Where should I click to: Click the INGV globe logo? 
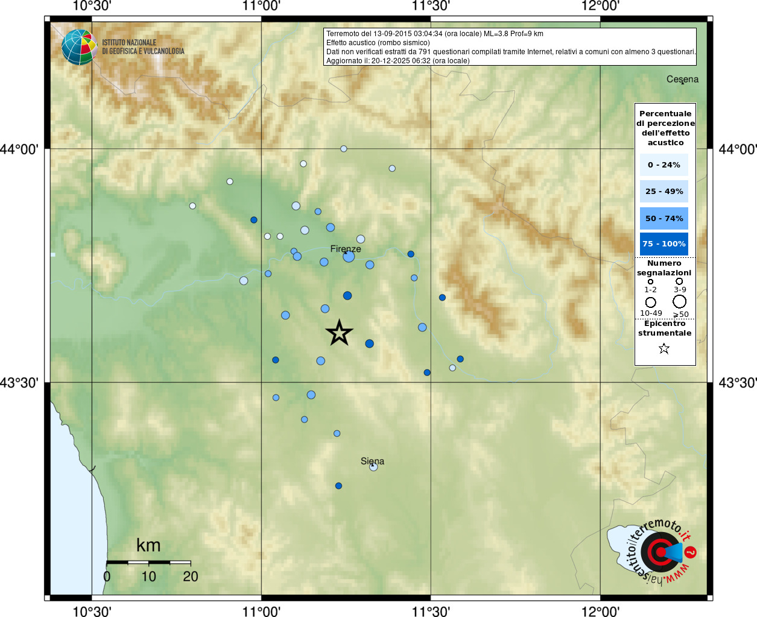tap(79, 47)
